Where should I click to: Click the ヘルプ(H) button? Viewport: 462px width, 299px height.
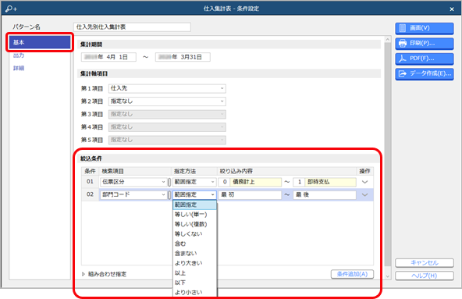click(425, 276)
